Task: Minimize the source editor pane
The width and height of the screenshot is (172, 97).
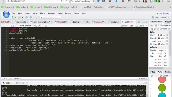Action: pos(143,22)
